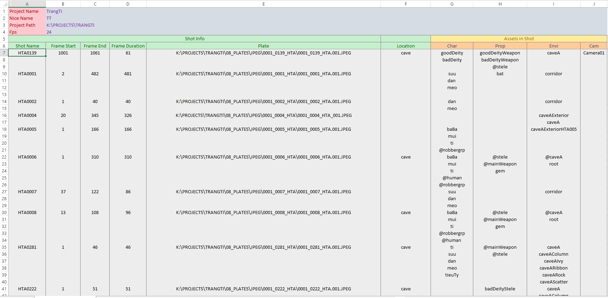This screenshot has height=298, width=608.
Task: Click the 'Frame End' column title
Action: click(95, 46)
